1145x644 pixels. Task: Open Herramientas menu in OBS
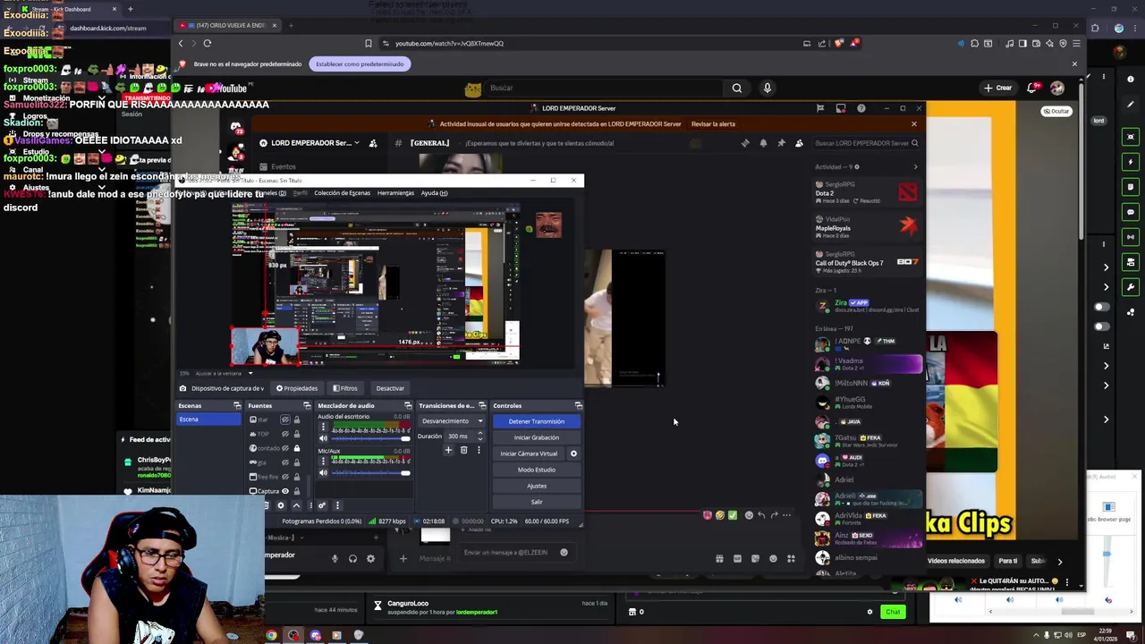[395, 193]
